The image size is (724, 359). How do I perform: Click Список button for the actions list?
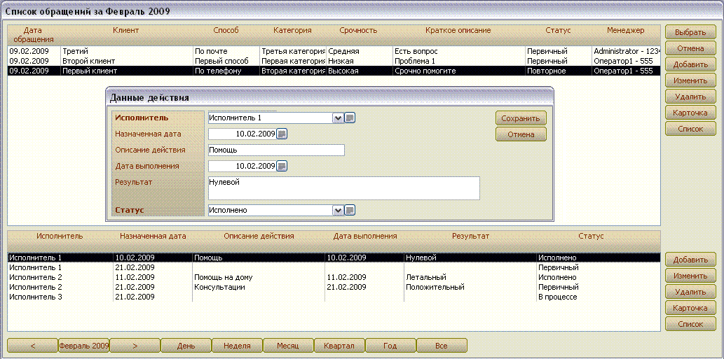pyautogui.click(x=690, y=324)
